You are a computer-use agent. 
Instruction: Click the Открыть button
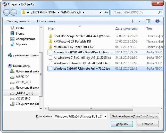click(x=122, y=124)
